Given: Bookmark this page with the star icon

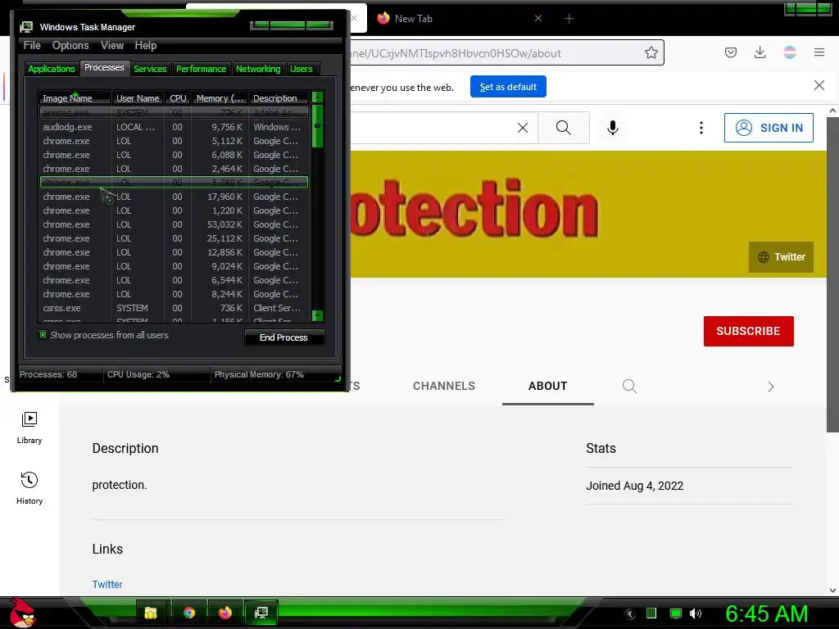Looking at the screenshot, I should (651, 53).
